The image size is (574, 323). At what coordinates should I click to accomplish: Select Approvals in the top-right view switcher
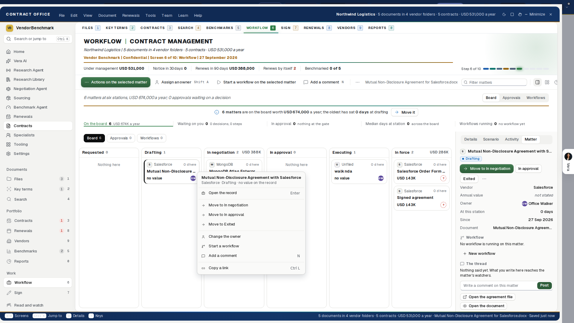pos(511,98)
